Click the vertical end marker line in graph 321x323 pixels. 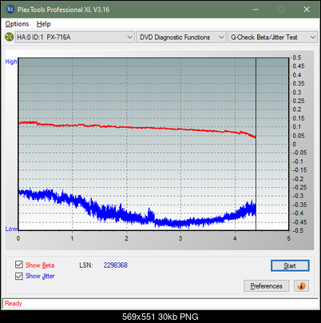pos(256,144)
